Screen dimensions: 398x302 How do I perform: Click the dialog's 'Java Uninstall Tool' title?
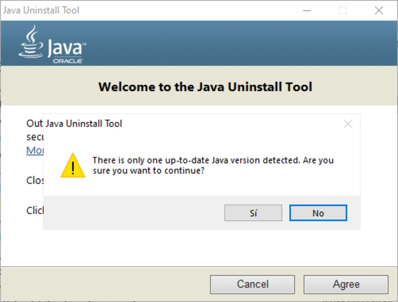click(x=84, y=123)
